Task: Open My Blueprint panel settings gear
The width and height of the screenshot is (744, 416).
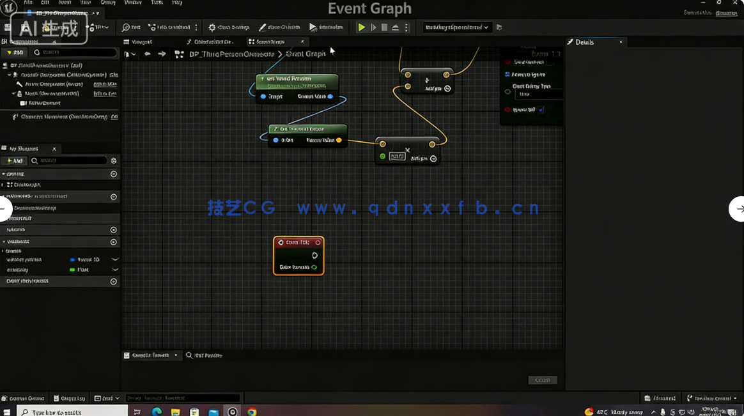Action: pos(114,161)
